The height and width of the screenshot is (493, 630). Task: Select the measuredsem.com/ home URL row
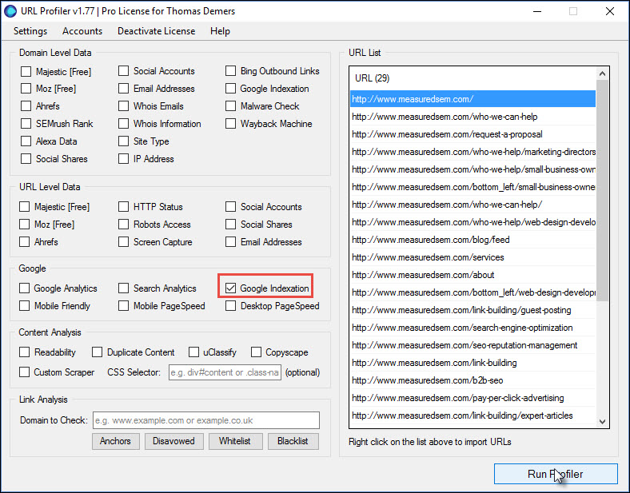pyautogui.click(x=472, y=99)
